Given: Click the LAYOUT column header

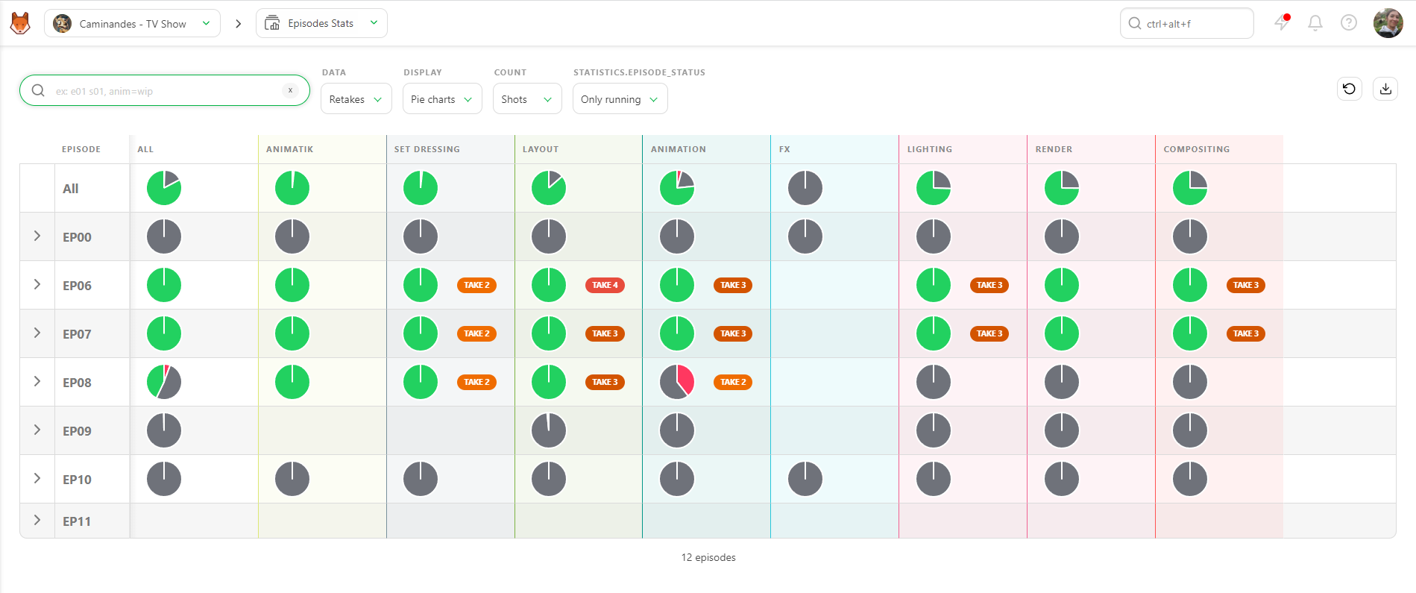Looking at the screenshot, I should tap(541, 149).
